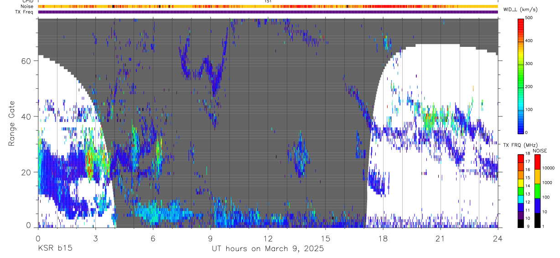The width and height of the screenshot is (560, 258).
Task: Click the '1' tick on NOISE legend
Action: coord(544,226)
